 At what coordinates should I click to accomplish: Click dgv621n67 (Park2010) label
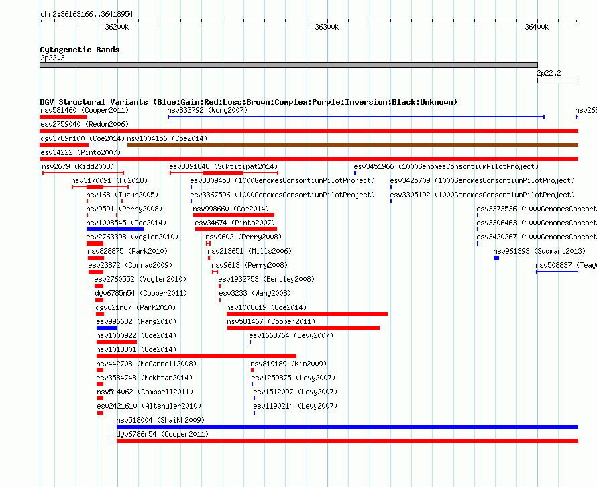coord(135,308)
